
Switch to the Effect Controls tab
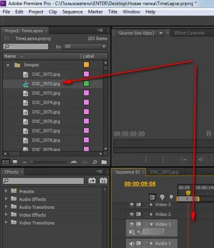(x=189, y=33)
